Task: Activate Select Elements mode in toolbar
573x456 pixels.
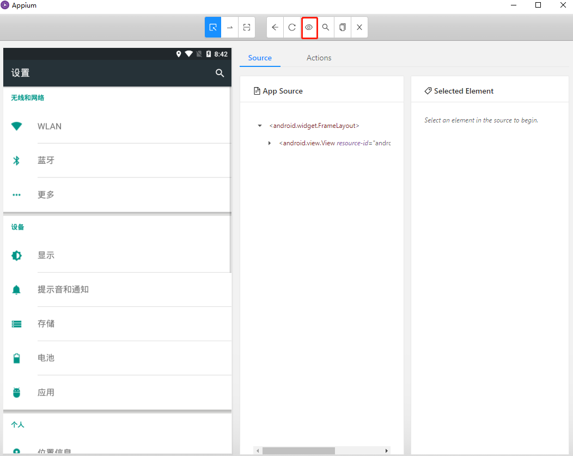Action: point(212,27)
